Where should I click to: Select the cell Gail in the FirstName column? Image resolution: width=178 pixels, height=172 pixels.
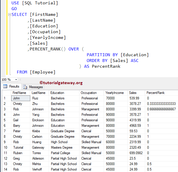point(20,120)
